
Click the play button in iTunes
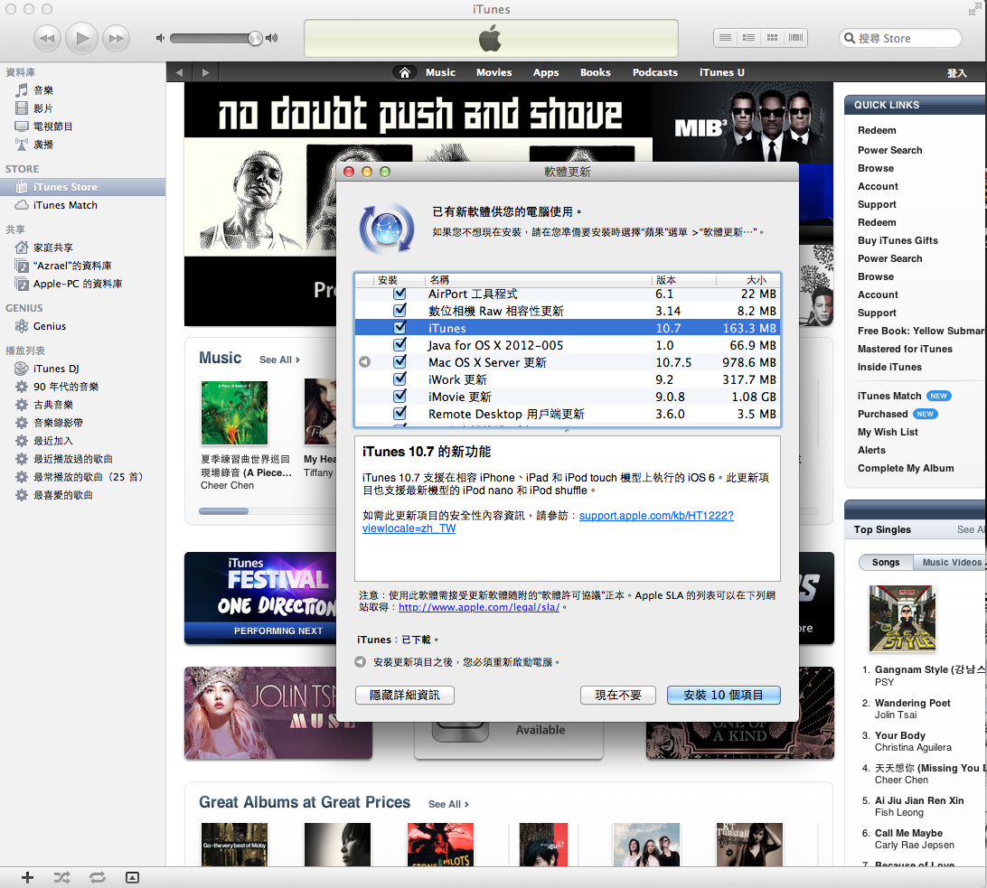coord(82,38)
